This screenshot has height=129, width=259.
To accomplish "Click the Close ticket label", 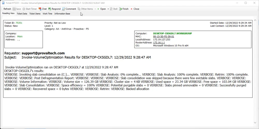I will (136, 9).
